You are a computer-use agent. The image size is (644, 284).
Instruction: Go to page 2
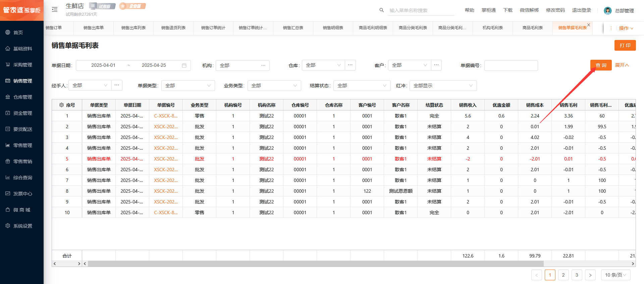click(563, 275)
